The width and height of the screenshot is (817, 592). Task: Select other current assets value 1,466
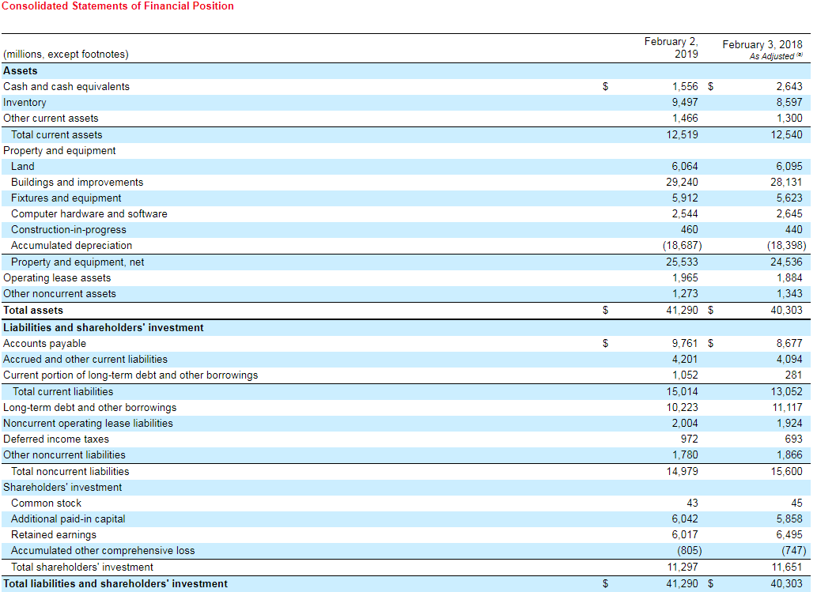coord(685,119)
